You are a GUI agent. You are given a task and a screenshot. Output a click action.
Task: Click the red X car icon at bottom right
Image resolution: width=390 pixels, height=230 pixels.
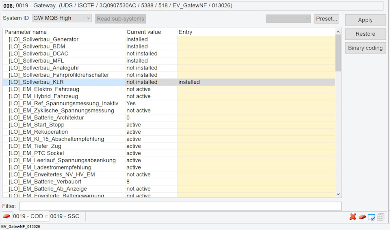(x=353, y=217)
